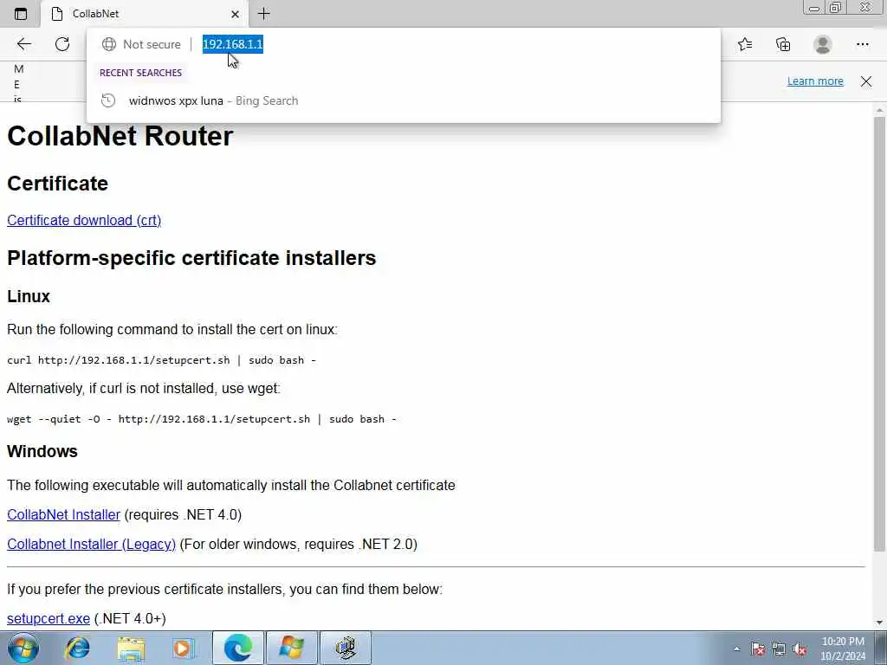The height and width of the screenshot is (665, 887).
Task: Click the computer taskbar icon beside the flag
Action: 346,648
